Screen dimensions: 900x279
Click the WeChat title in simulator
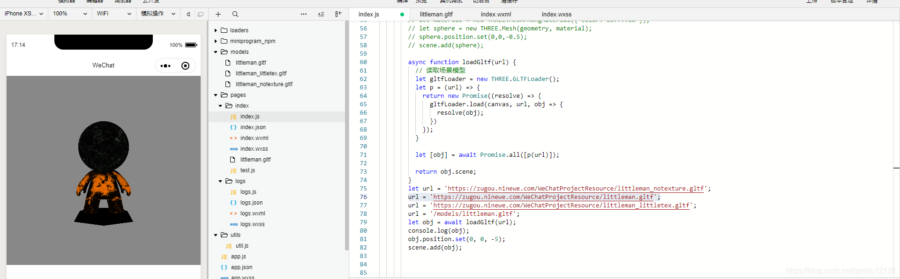103,66
